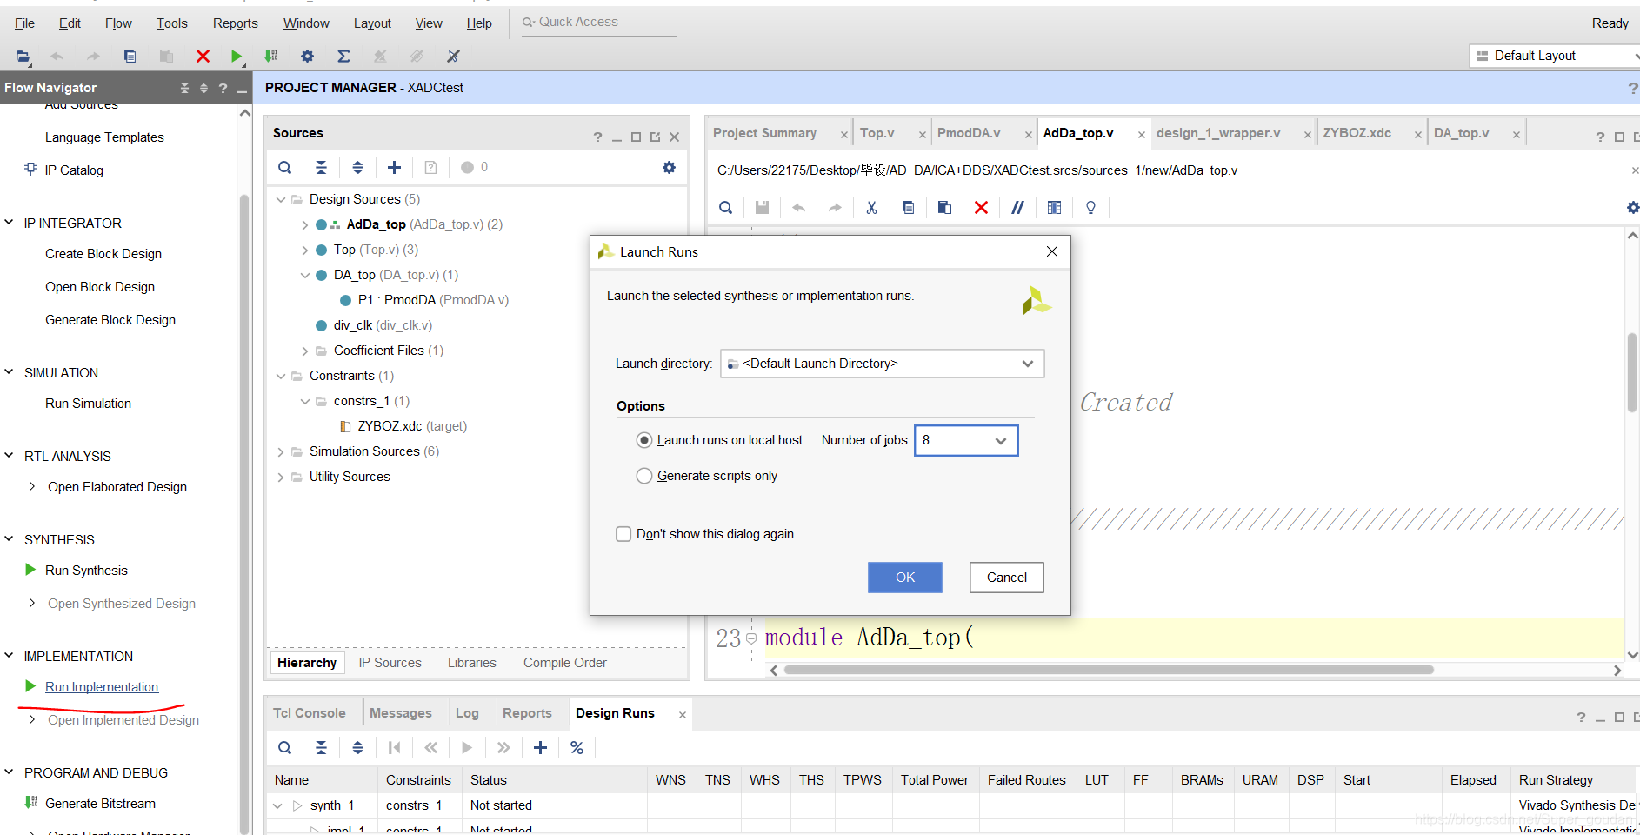
Task: Click the editor copy icon
Action: click(908, 208)
